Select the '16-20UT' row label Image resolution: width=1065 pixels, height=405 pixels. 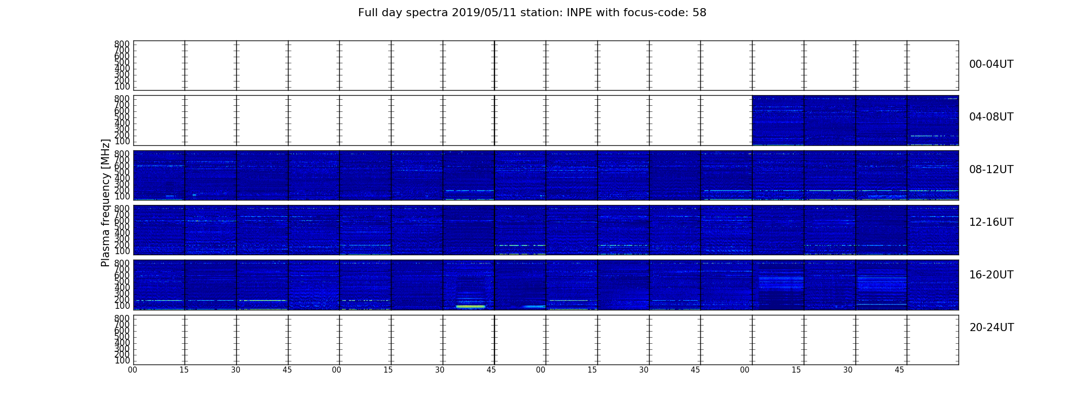(991, 275)
